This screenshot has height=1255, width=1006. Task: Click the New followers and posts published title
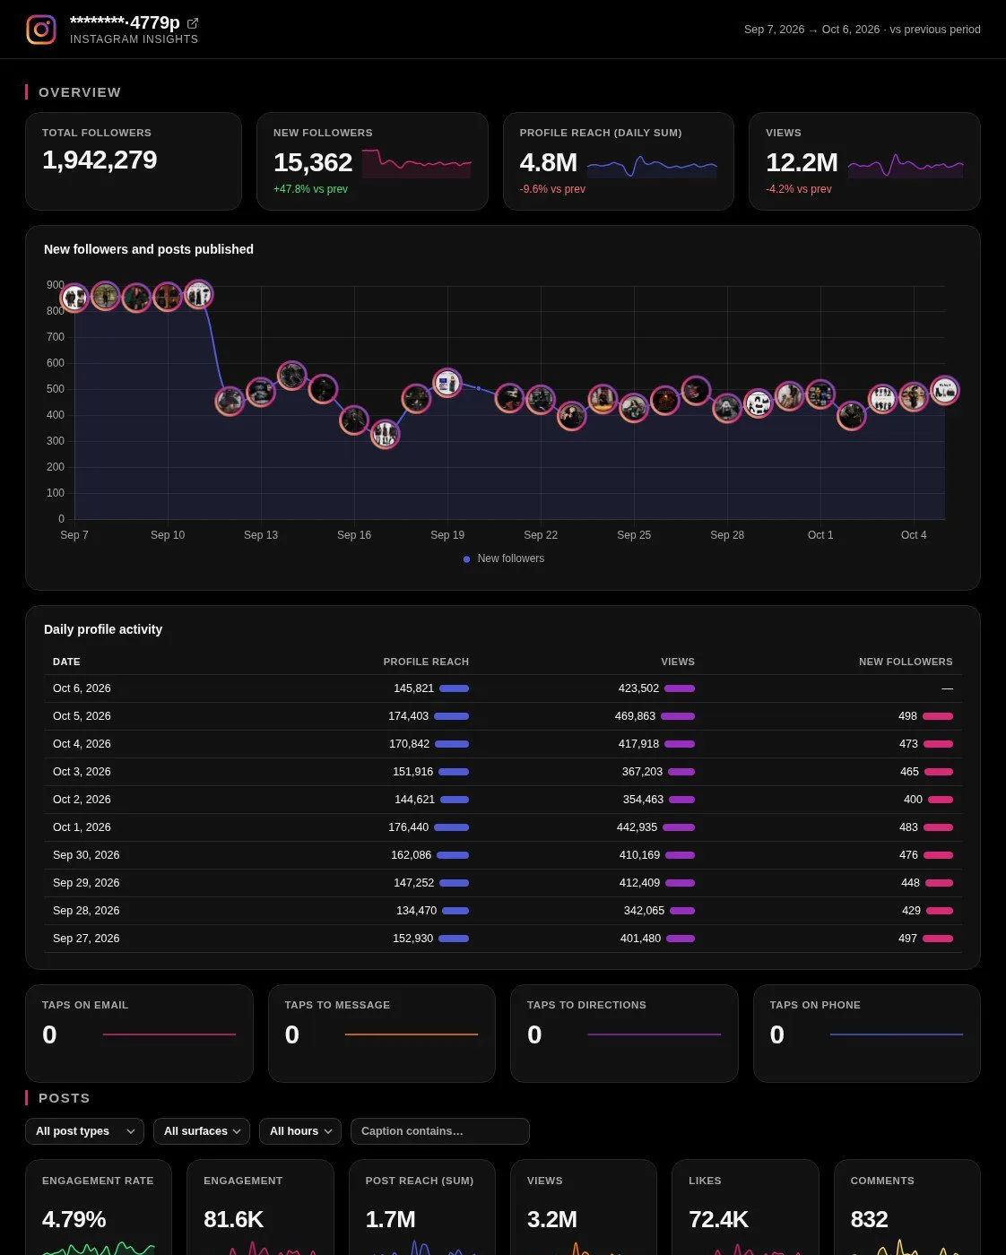(149, 249)
